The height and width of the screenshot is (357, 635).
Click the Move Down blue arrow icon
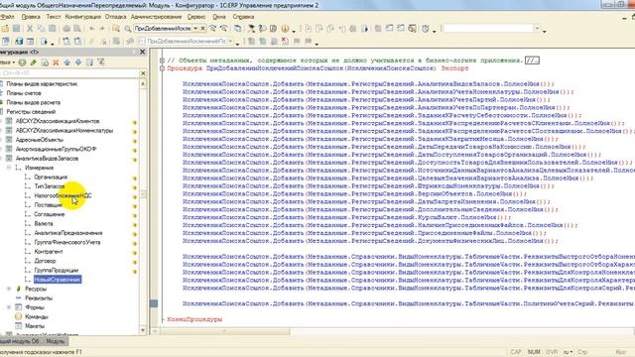point(78,62)
